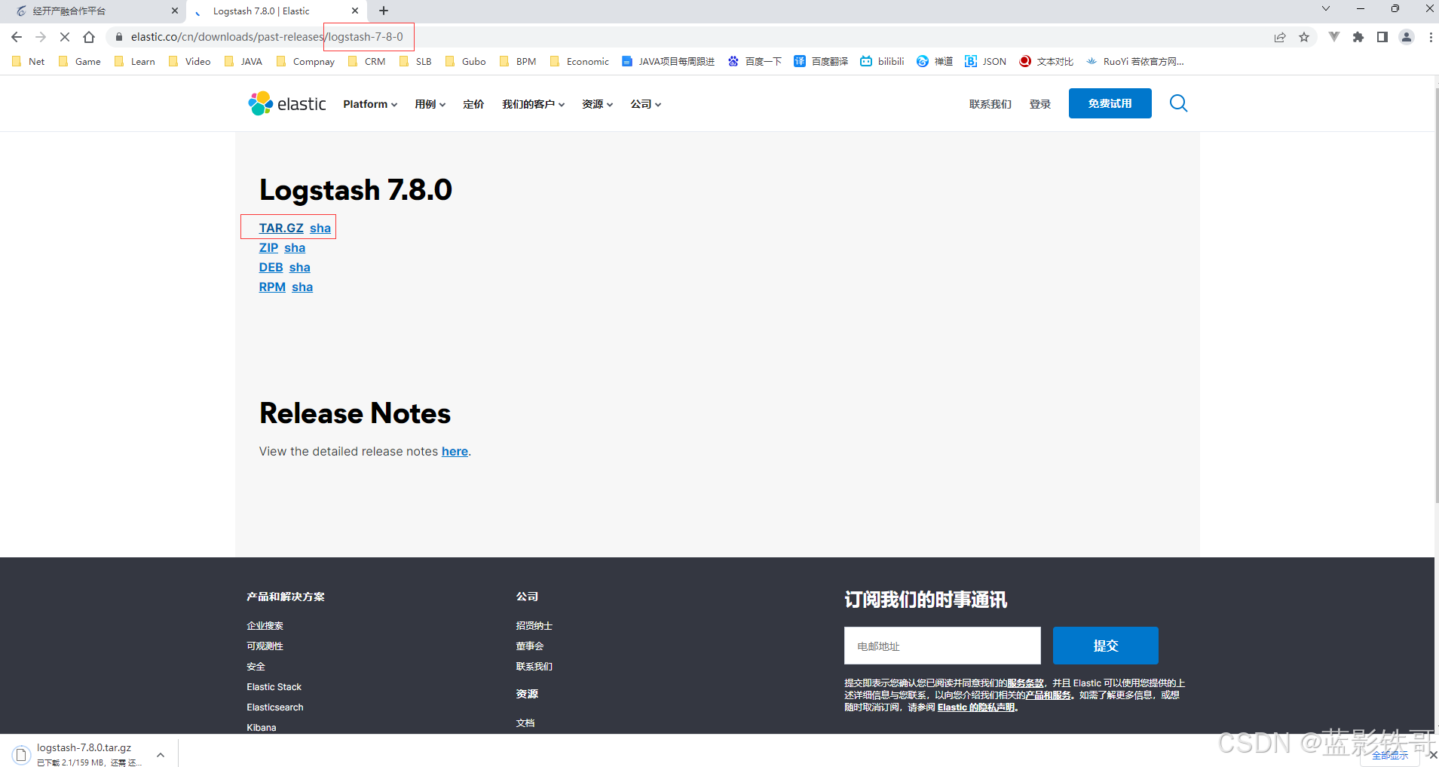Open the download item options chevron
1439x767 pixels.
tap(161, 754)
